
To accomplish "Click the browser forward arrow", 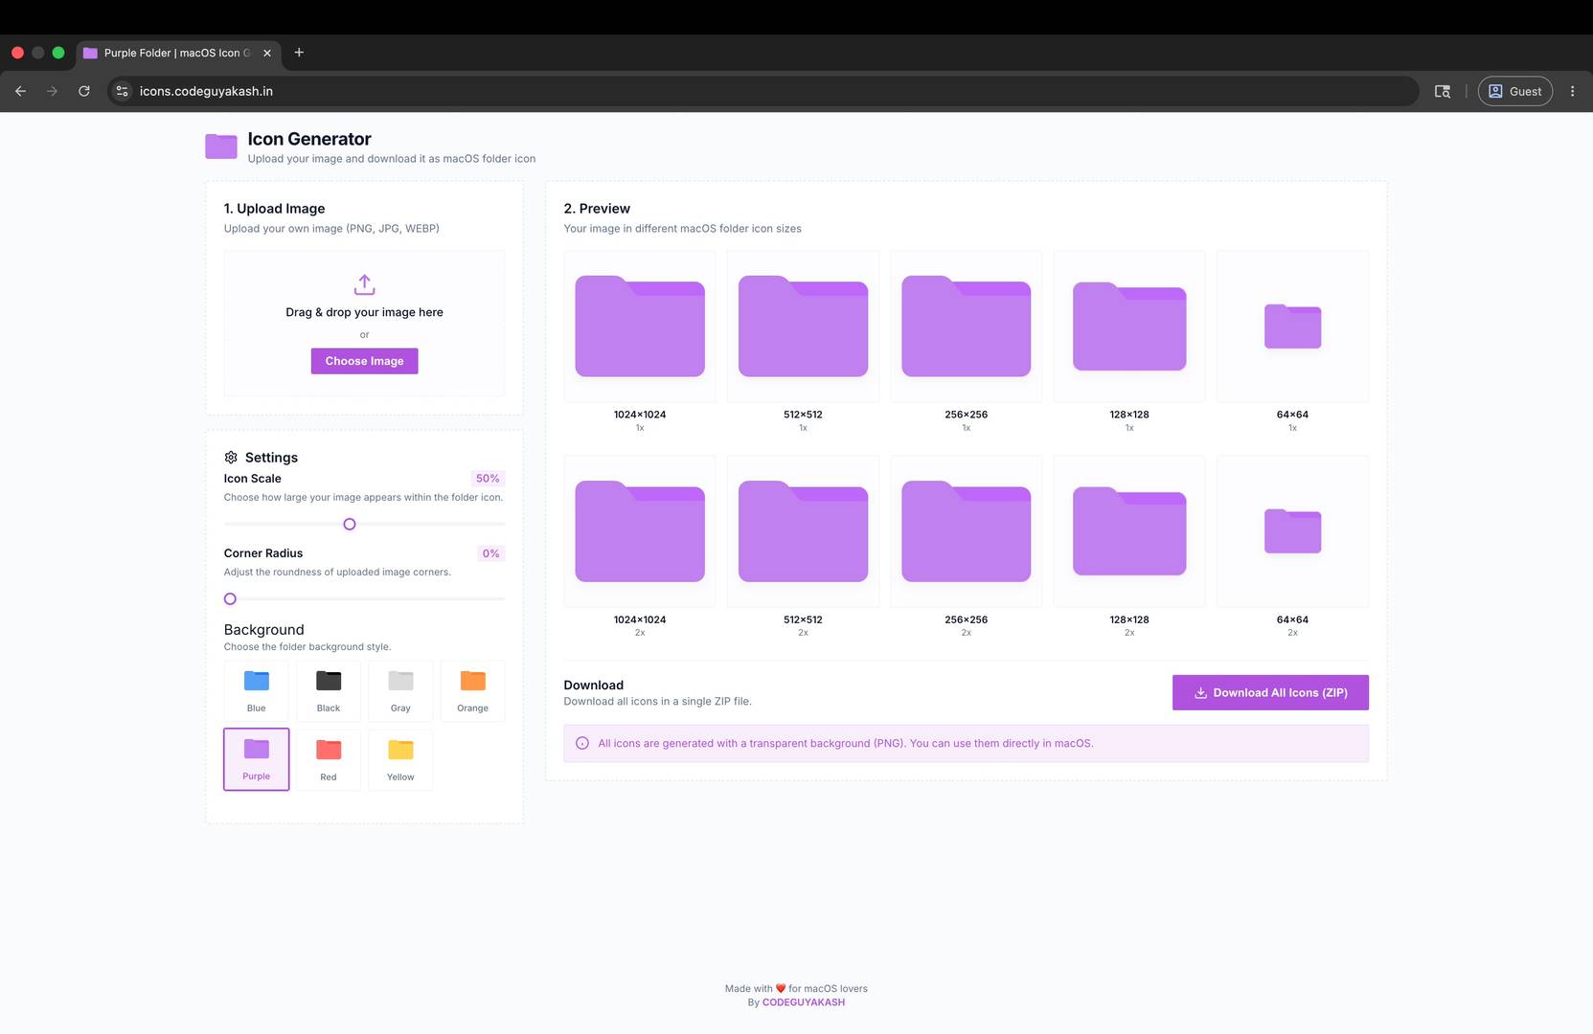I will pyautogui.click(x=53, y=91).
